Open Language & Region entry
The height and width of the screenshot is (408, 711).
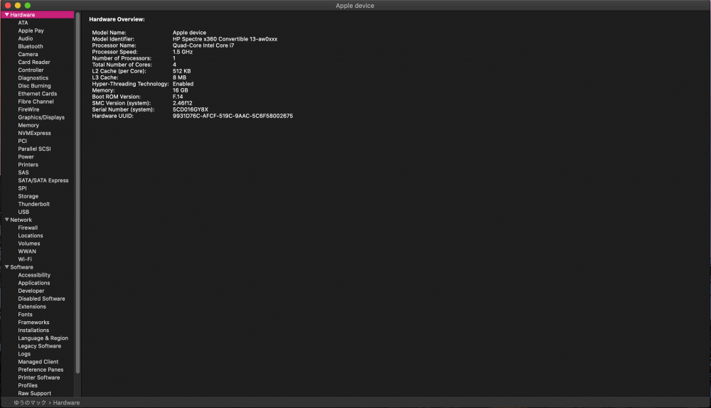pyautogui.click(x=43, y=338)
